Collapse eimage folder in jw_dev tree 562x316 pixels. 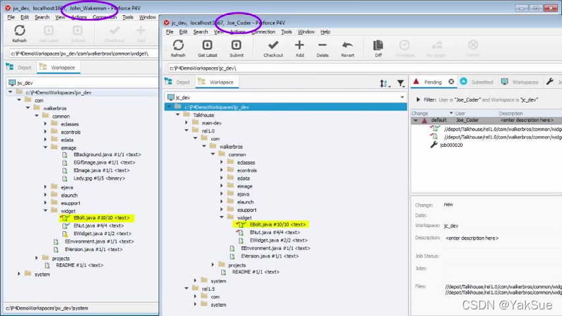(45, 147)
